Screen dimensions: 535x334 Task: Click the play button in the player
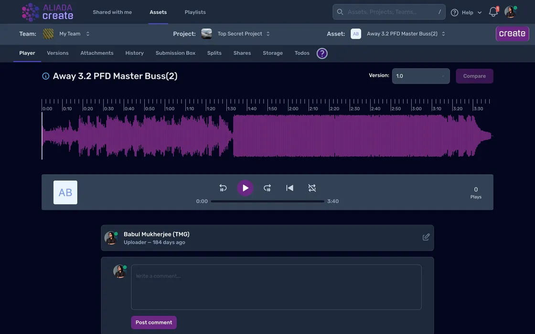pos(245,188)
